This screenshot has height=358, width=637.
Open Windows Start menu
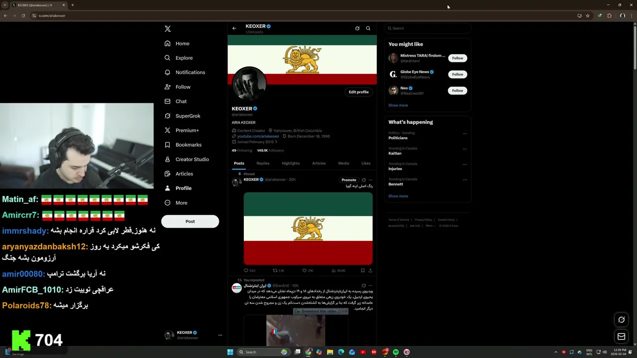(230, 352)
